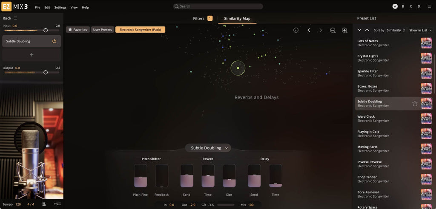
Task: Select the Inverse Reverse preset
Action: coord(394,164)
